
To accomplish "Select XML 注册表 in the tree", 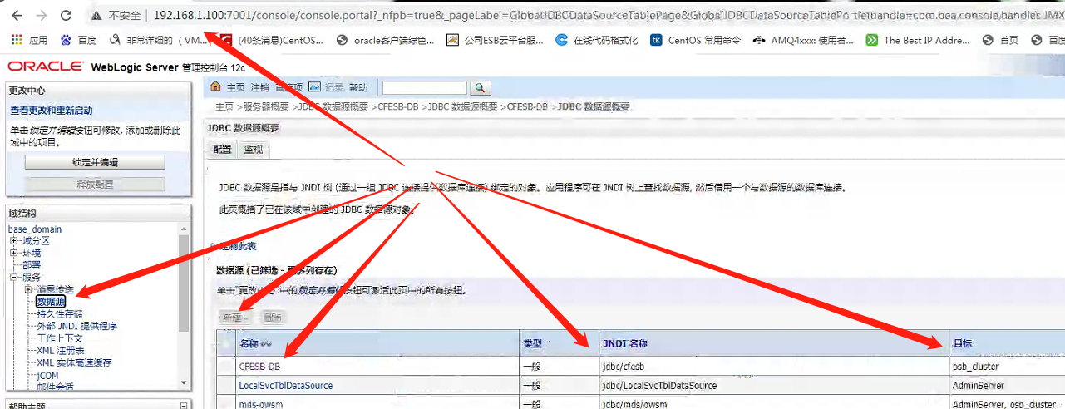I will (62, 350).
